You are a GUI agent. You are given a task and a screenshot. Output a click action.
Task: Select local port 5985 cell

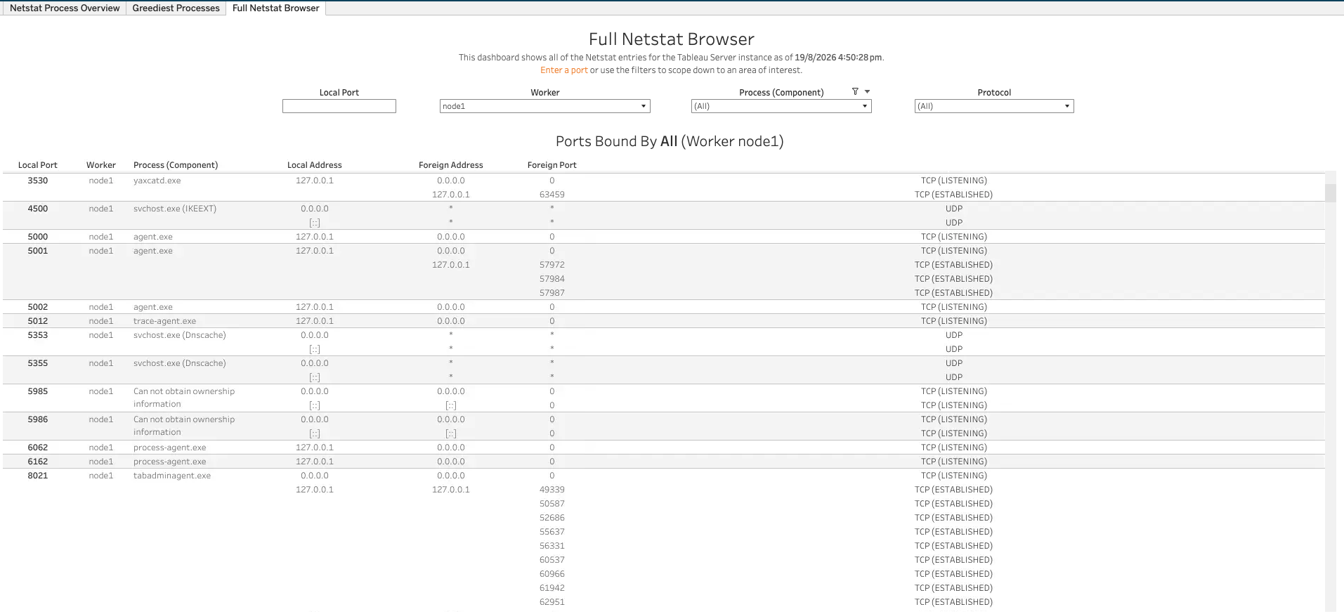pos(38,391)
